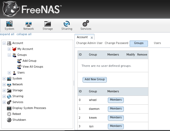Open Members for the wheel group

[116, 100]
